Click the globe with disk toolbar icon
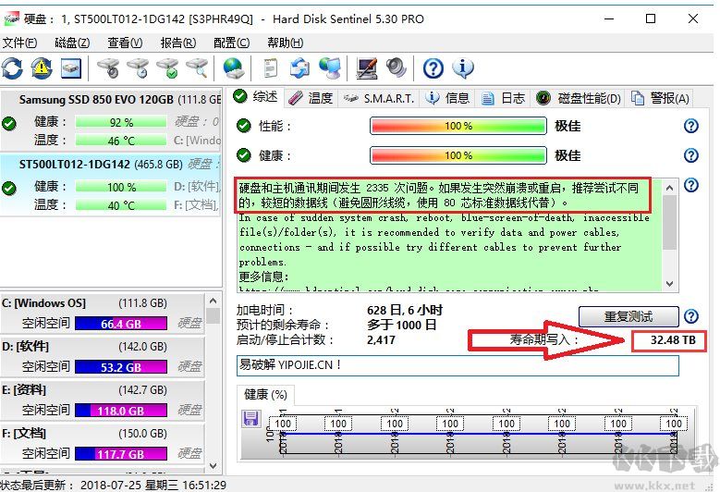Image resolution: width=720 pixels, height=492 pixels. tap(234, 68)
